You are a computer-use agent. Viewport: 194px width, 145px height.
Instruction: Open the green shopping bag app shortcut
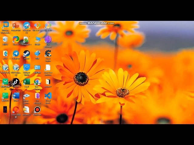(5, 84)
